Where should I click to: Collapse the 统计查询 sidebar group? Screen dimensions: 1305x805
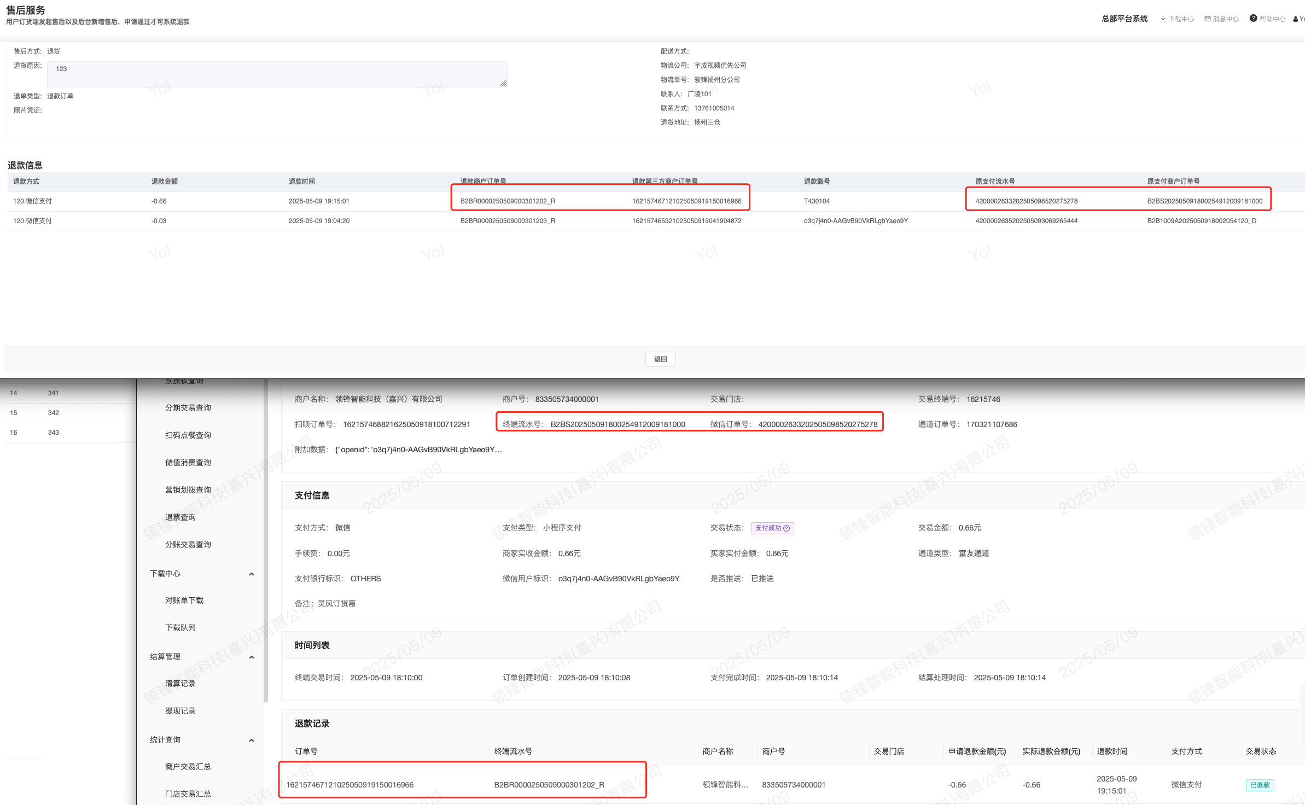(x=251, y=740)
